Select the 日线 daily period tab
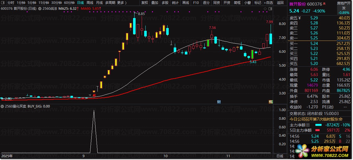Screen dimensions: 353x160 coord(80,3)
